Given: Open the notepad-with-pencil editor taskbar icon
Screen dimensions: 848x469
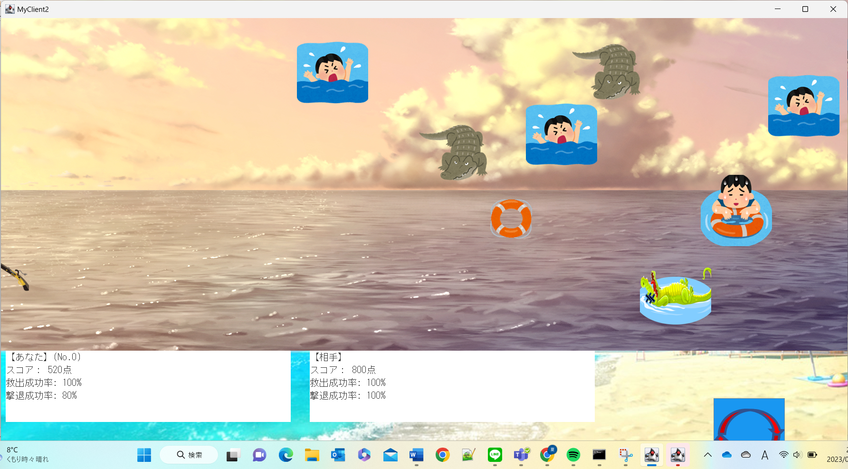Looking at the screenshot, I should pyautogui.click(x=468, y=455).
